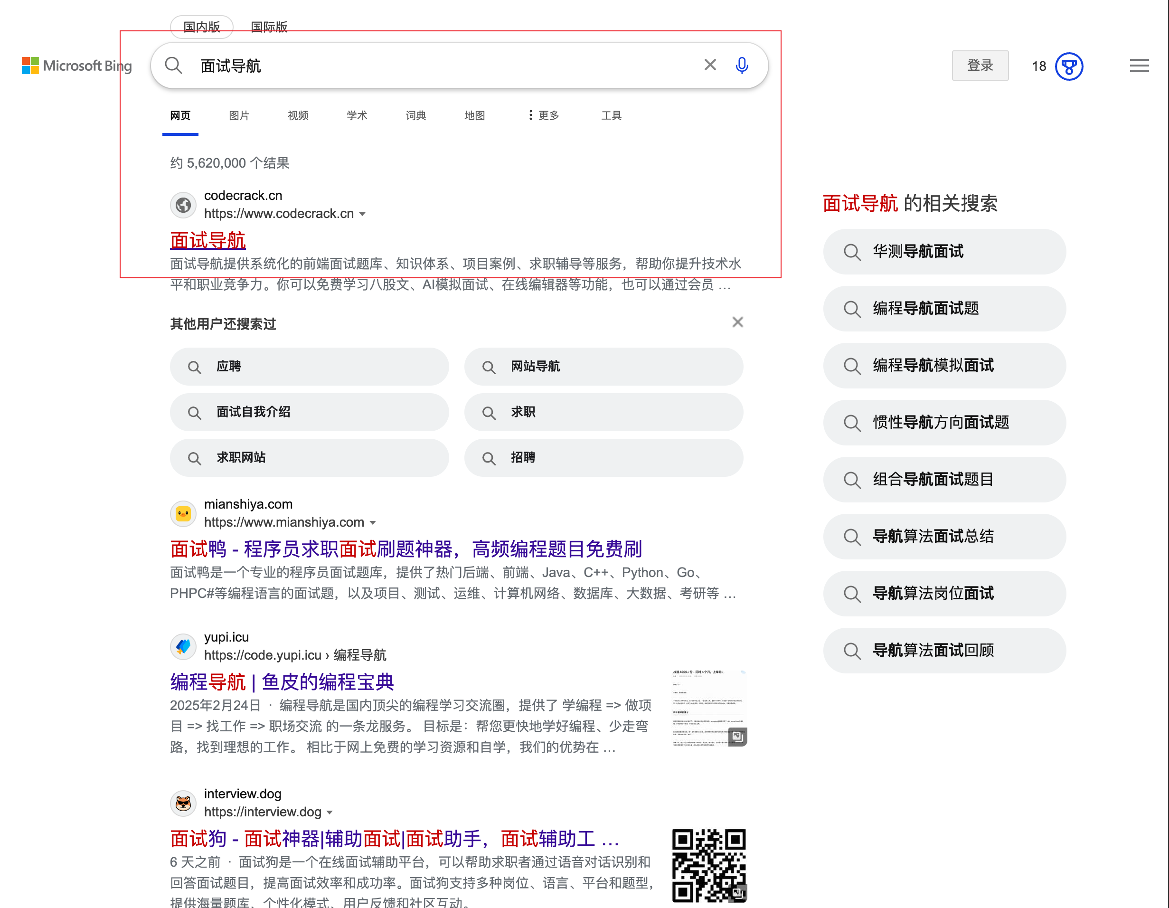Expand dropdown arrow next to codecrack.cn URL
The width and height of the screenshot is (1169, 908).
pos(362,214)
